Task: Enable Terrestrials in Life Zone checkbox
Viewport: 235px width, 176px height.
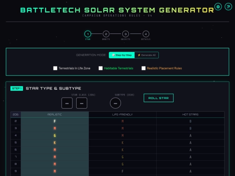Action: [x=55, y=68]
